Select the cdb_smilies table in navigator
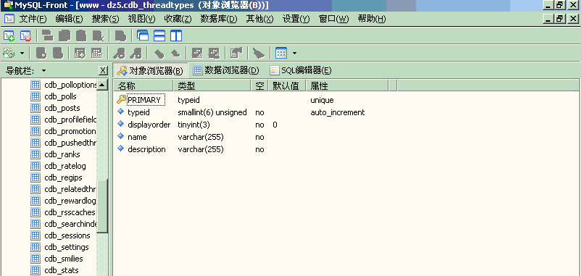Screen dimensions: 582x276 click(57, 259)
